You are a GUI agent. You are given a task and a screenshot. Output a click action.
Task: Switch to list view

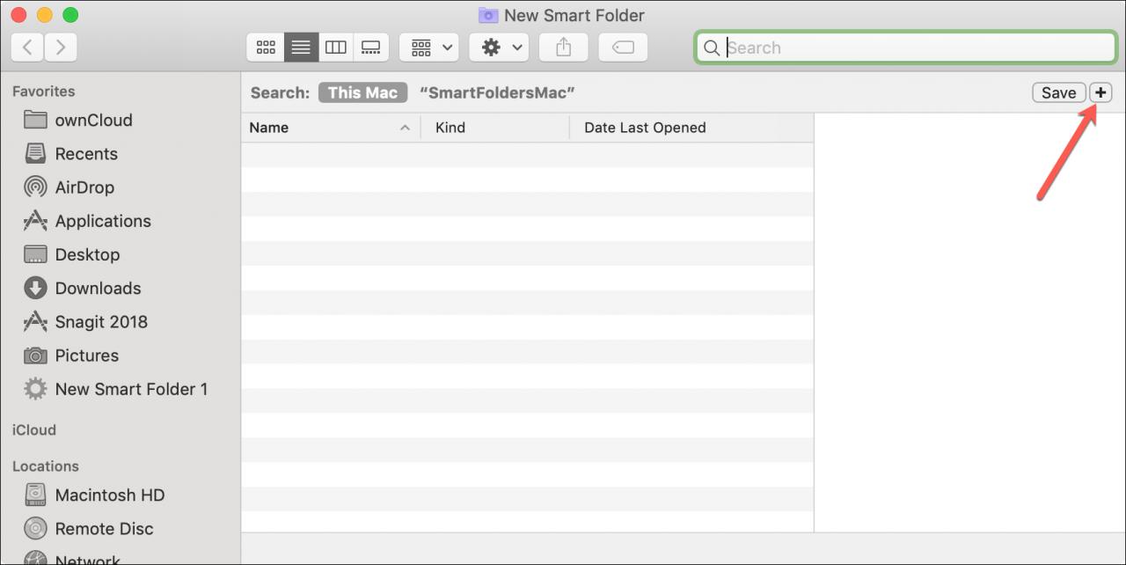301,48
